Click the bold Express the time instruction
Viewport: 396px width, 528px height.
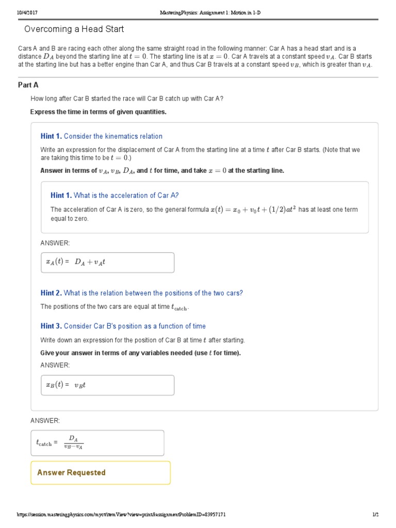(98, 112)
